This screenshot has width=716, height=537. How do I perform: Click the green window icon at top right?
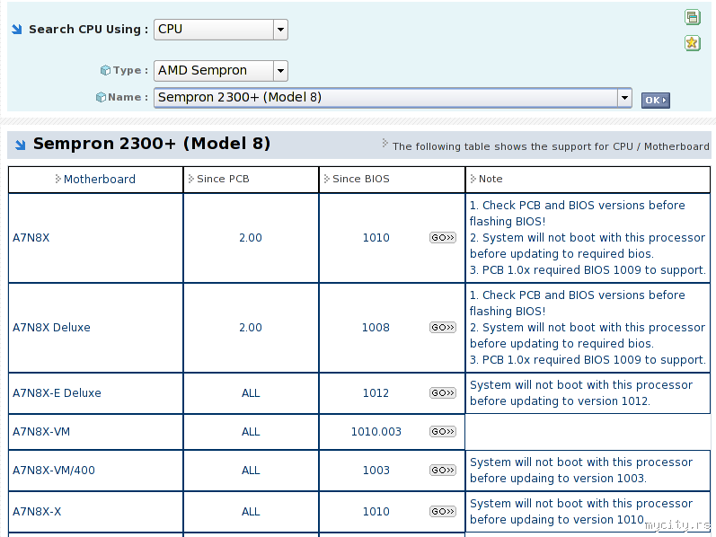[693, 17]
